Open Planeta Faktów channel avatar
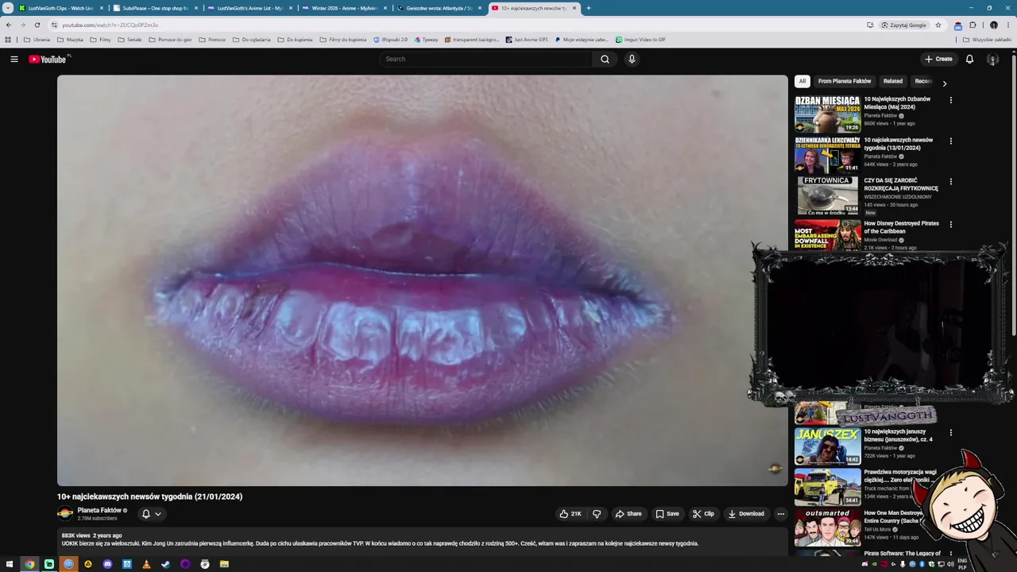 65,513
